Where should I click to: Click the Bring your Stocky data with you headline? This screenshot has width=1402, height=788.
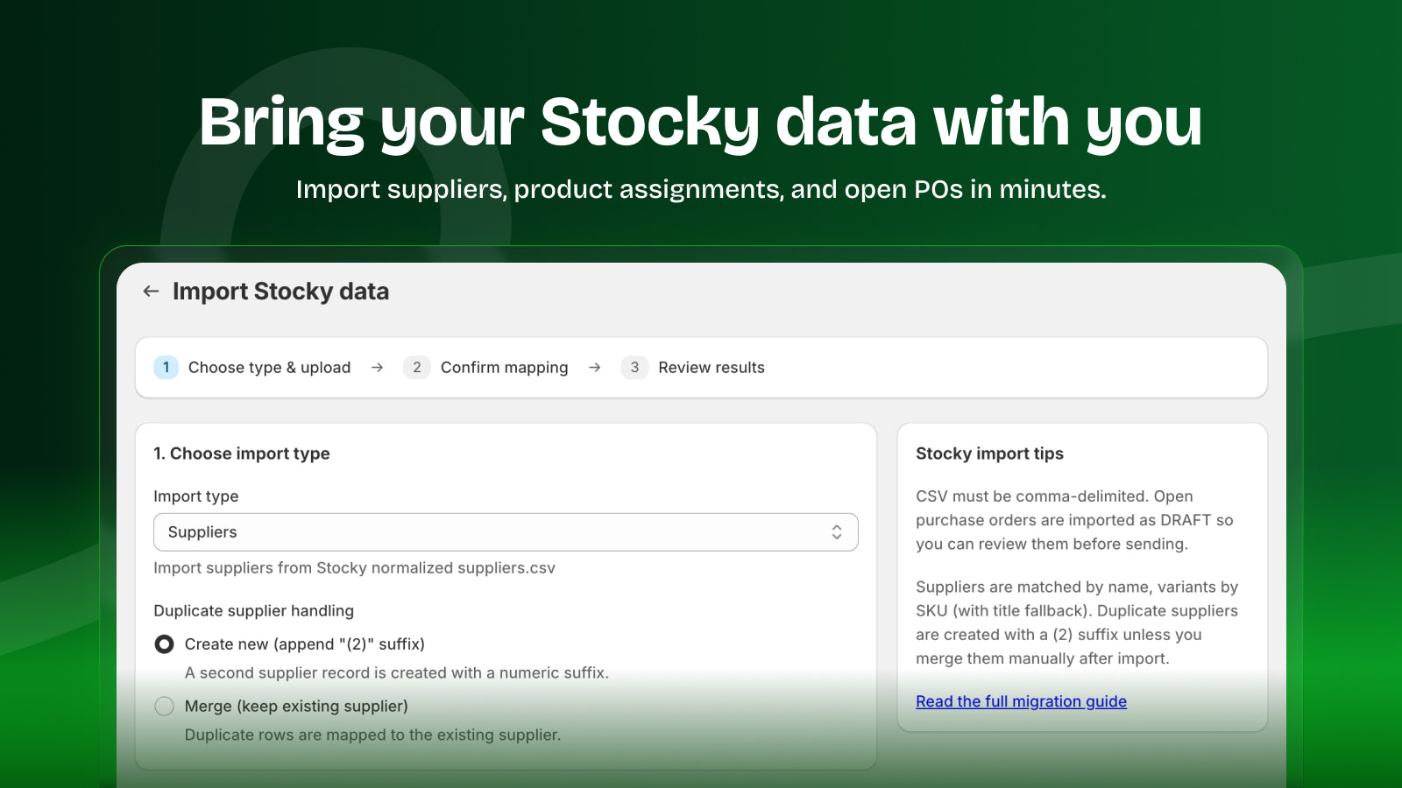(701, 123)
